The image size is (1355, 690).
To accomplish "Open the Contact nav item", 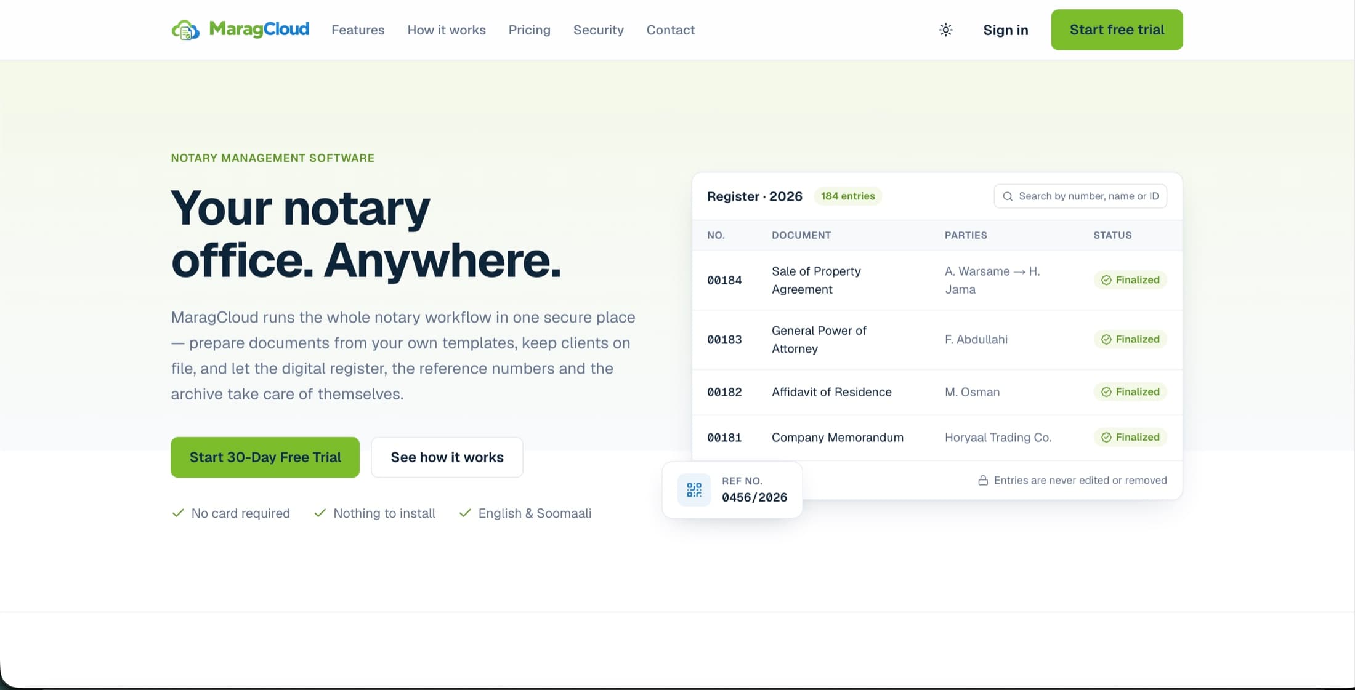I will click(671, 30).
